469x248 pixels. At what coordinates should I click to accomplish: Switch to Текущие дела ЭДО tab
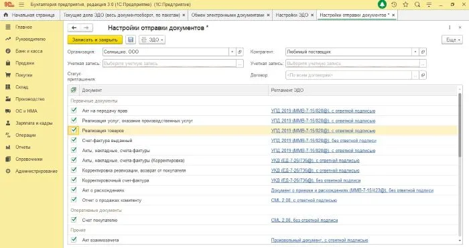click(x=121, y=15)
